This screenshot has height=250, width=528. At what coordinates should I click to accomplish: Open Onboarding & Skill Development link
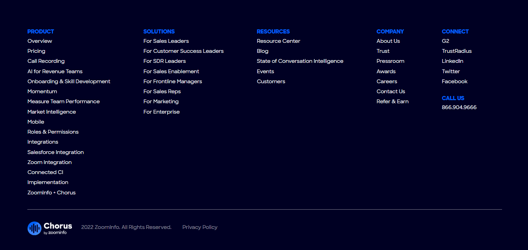[69, 81]
